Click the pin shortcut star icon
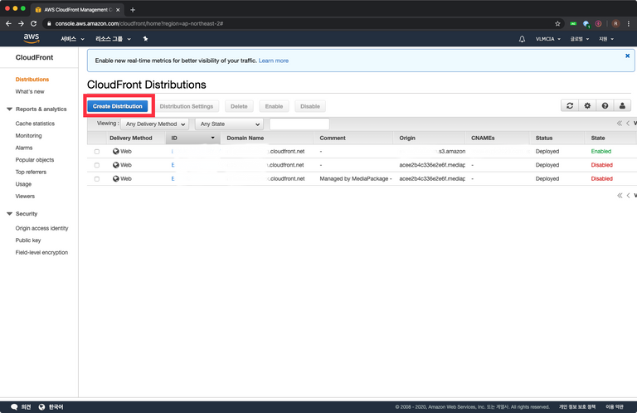637x413 pixels. (145, 39)
